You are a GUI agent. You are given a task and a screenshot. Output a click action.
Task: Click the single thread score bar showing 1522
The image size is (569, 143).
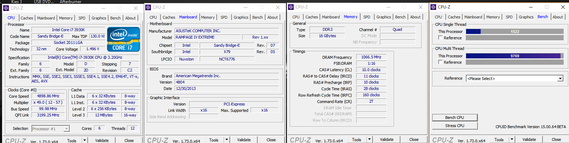point(515,32)
